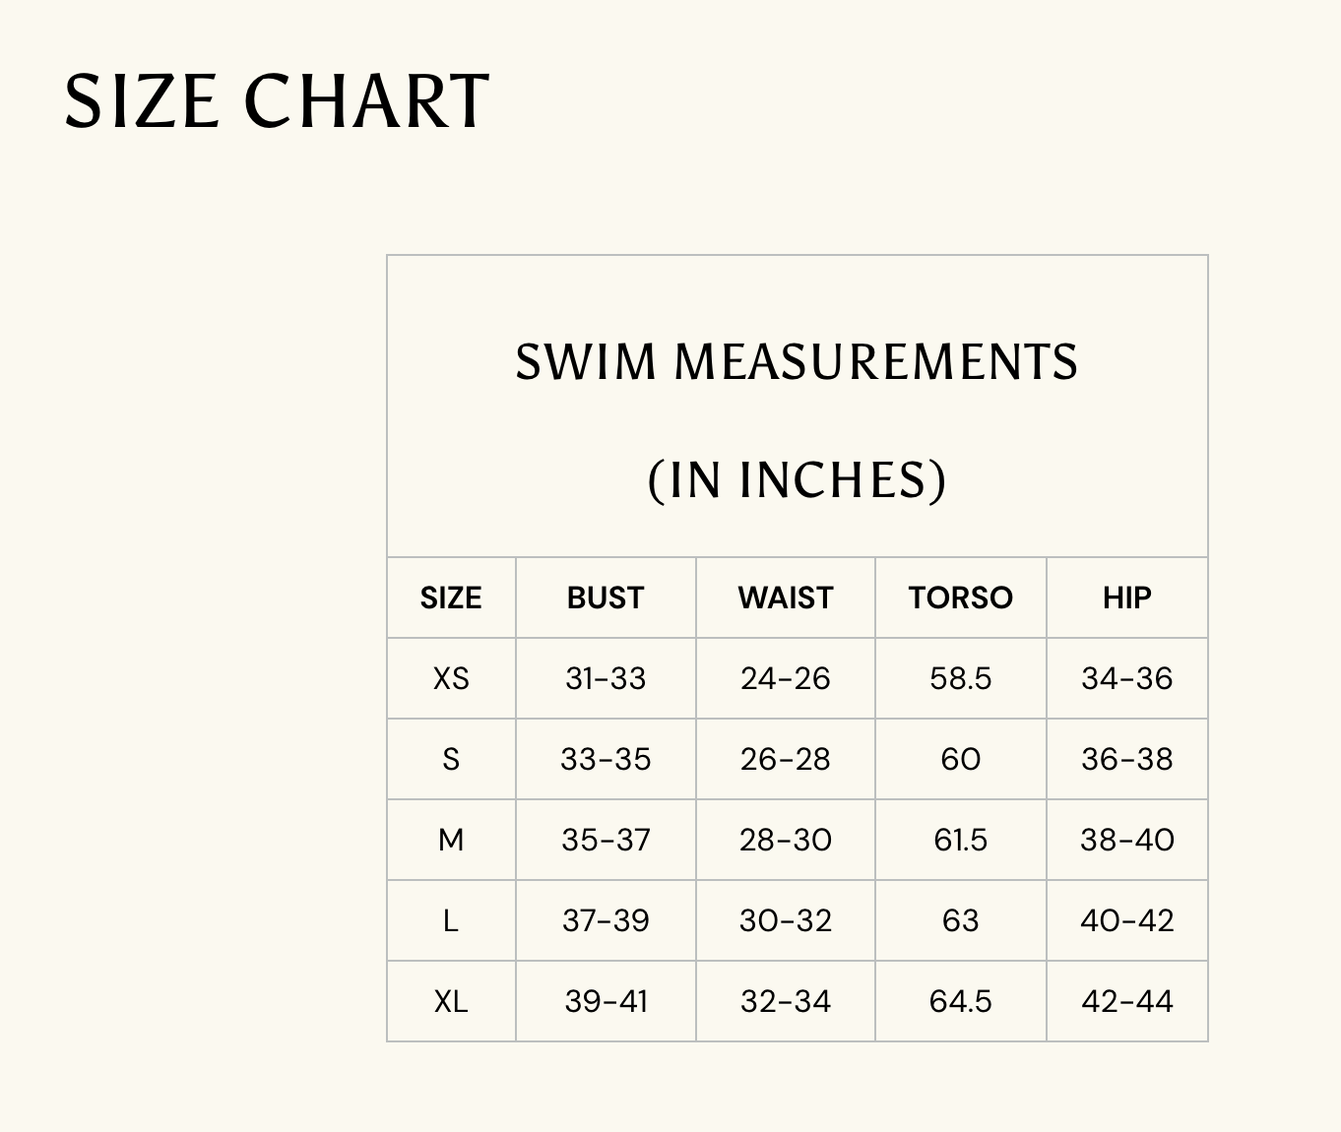Click the hip value 42-44
Screen dimensions: 1341x1132
(1126, 1001)
